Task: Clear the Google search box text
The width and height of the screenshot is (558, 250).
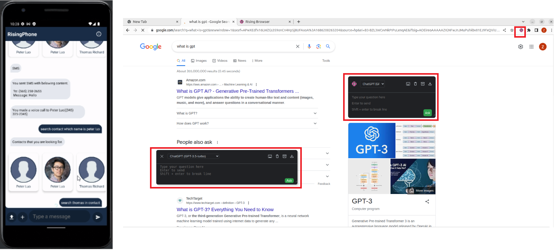Action: pyautogui.click(x=298, y=47)
